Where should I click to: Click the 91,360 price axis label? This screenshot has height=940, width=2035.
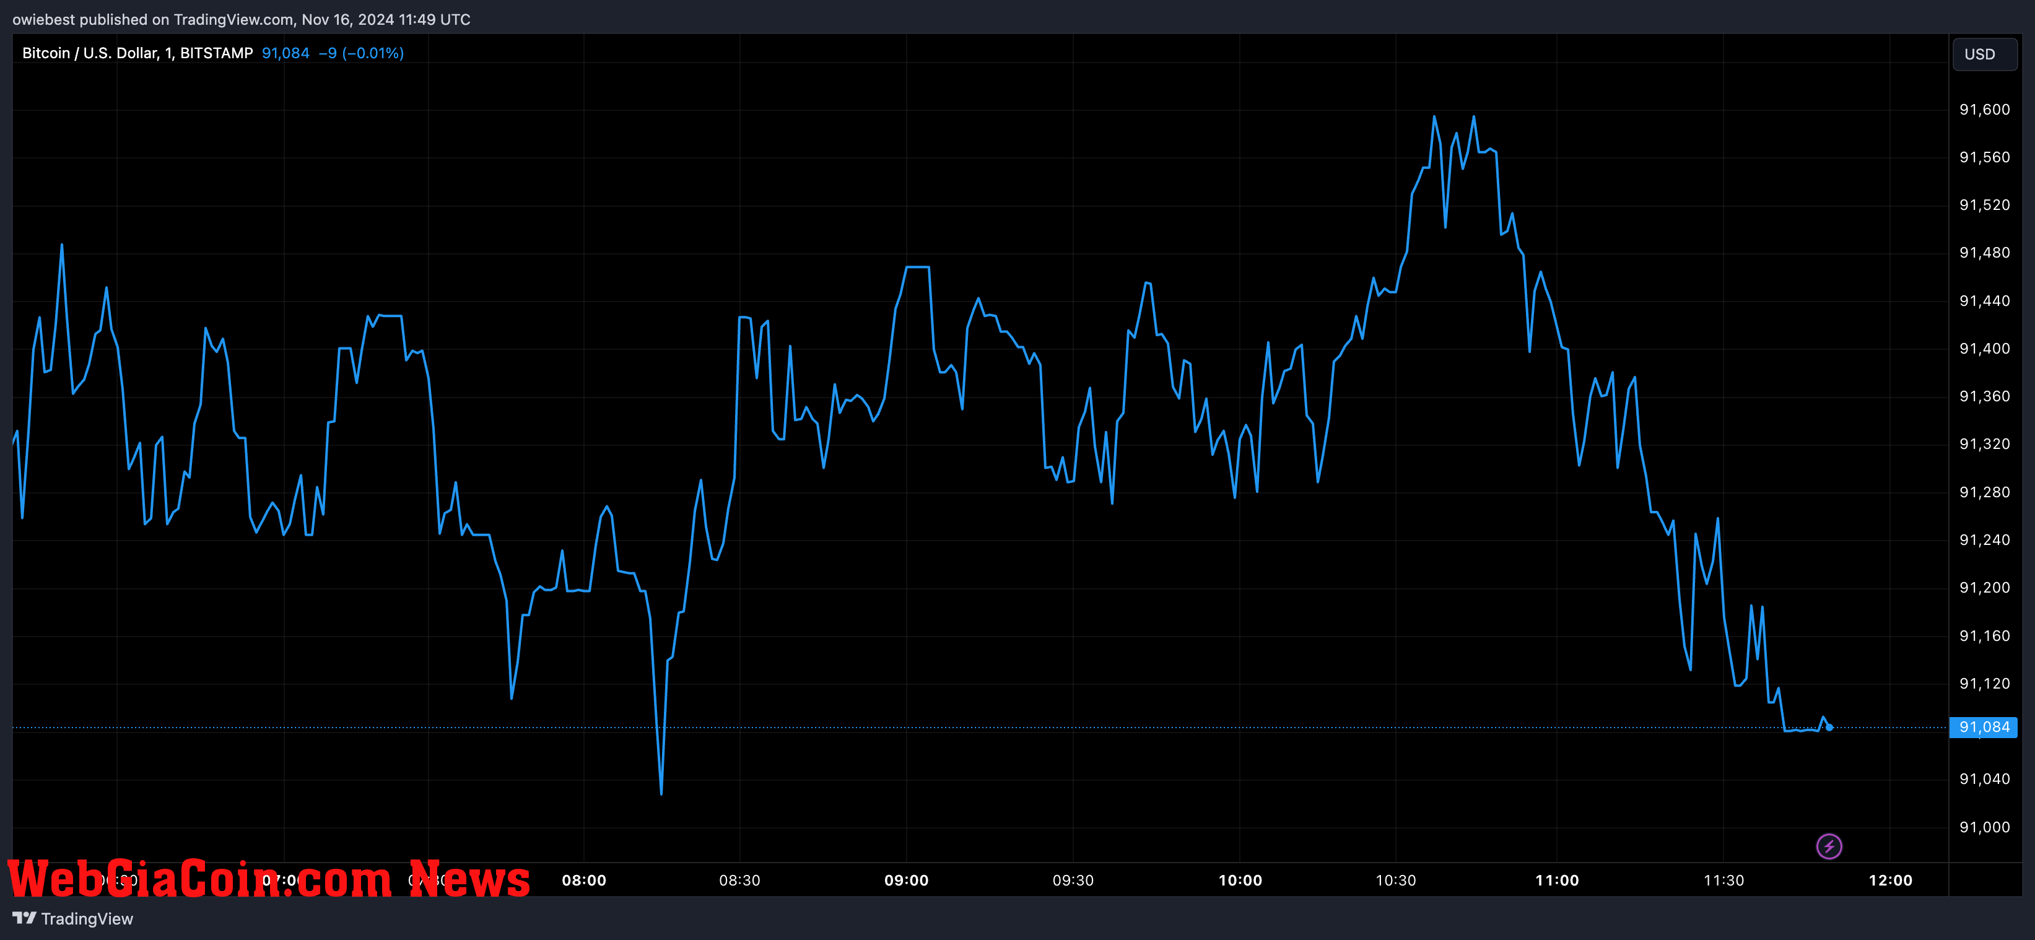(x=1984, y=396)
